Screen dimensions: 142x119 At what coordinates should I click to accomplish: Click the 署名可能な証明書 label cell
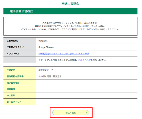click(x=20, y=76)
